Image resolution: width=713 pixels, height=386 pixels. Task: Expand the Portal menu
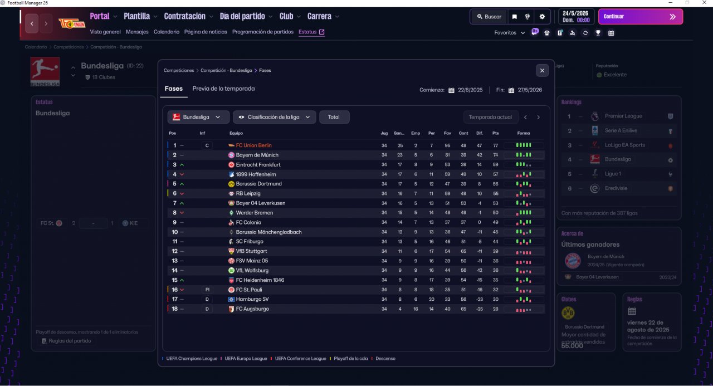point(104,16)
